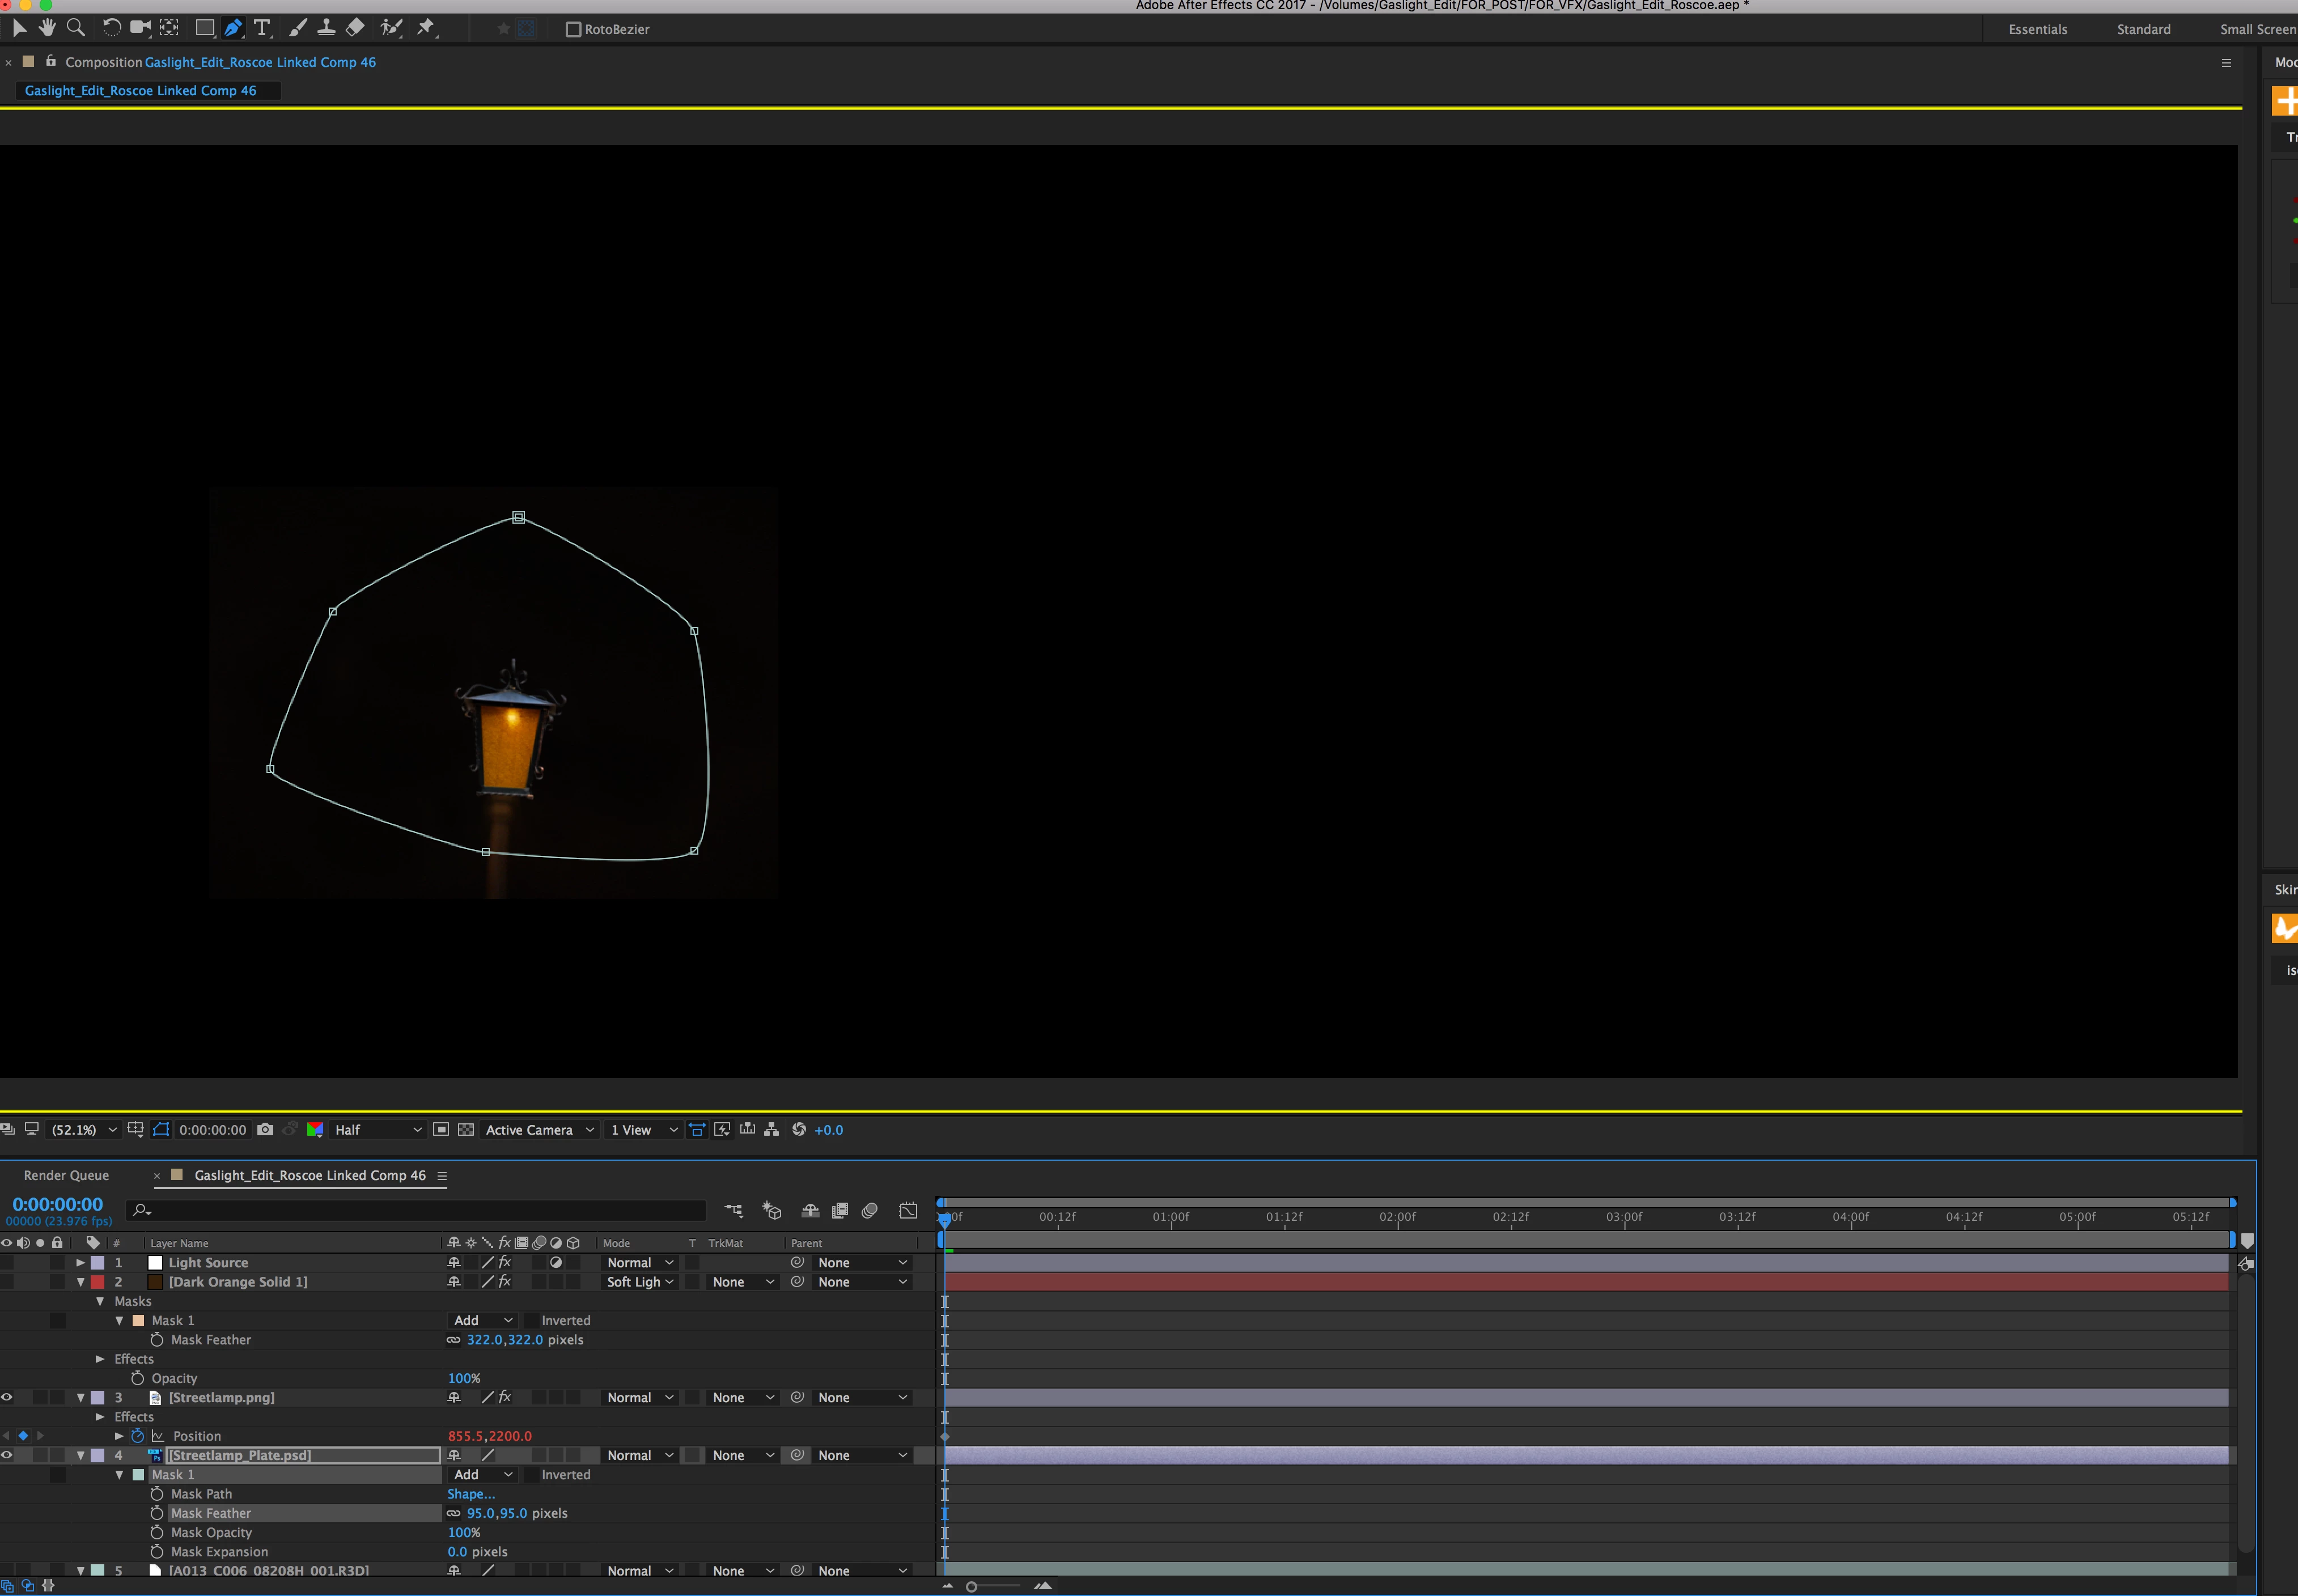Select the Horizontal Type tool

[262, 28]
